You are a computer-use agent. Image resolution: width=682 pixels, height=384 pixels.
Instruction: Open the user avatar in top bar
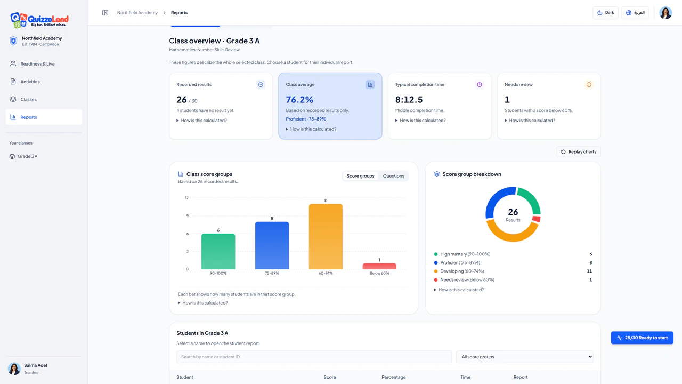[665, 13]
